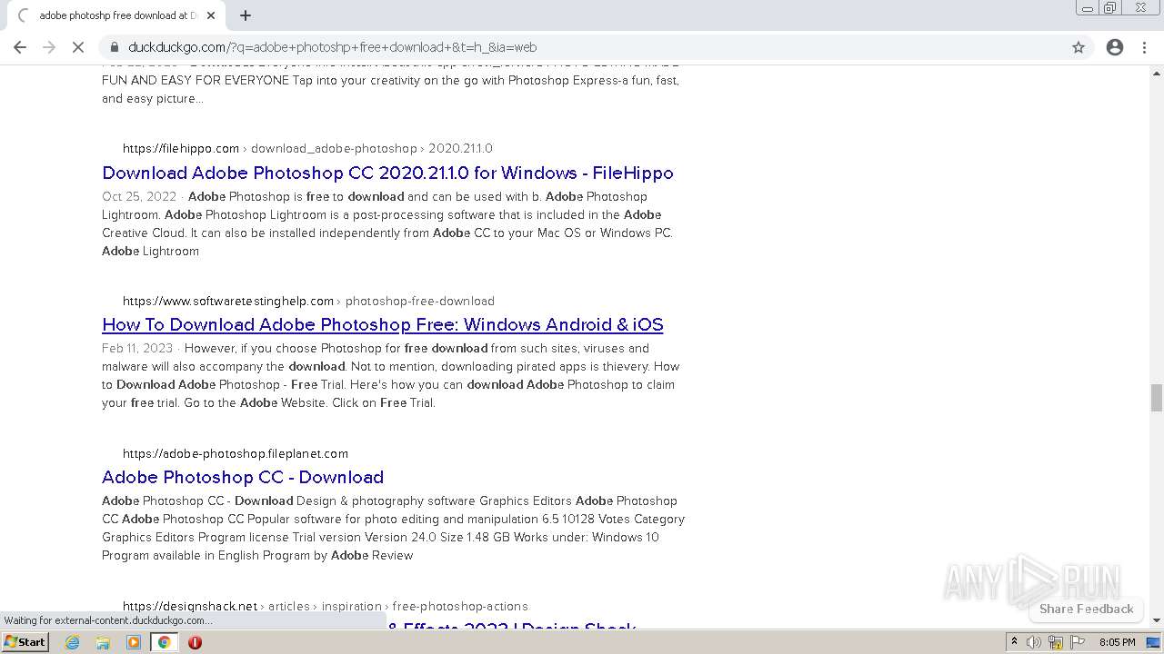Screen dimensions: 1164x654
Task: Show hidden system tray icons
Action: click(x=1014, y=642)
